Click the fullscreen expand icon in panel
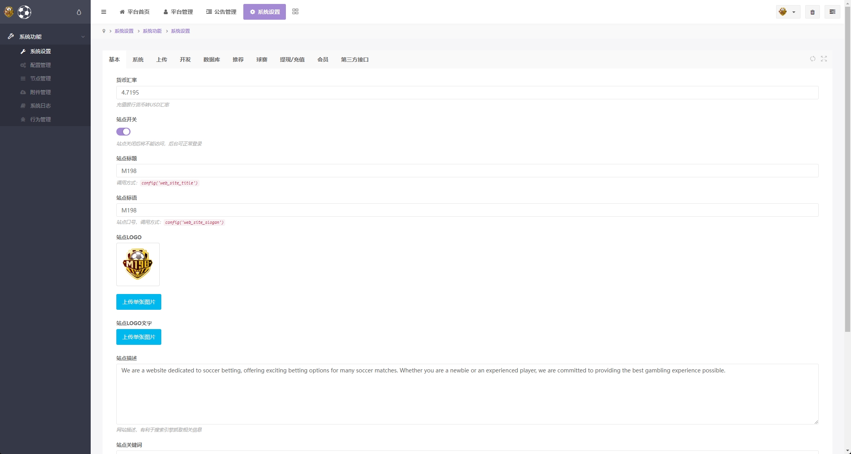The image size is (851, 454). pyautogui.click(x=824, y=59)
